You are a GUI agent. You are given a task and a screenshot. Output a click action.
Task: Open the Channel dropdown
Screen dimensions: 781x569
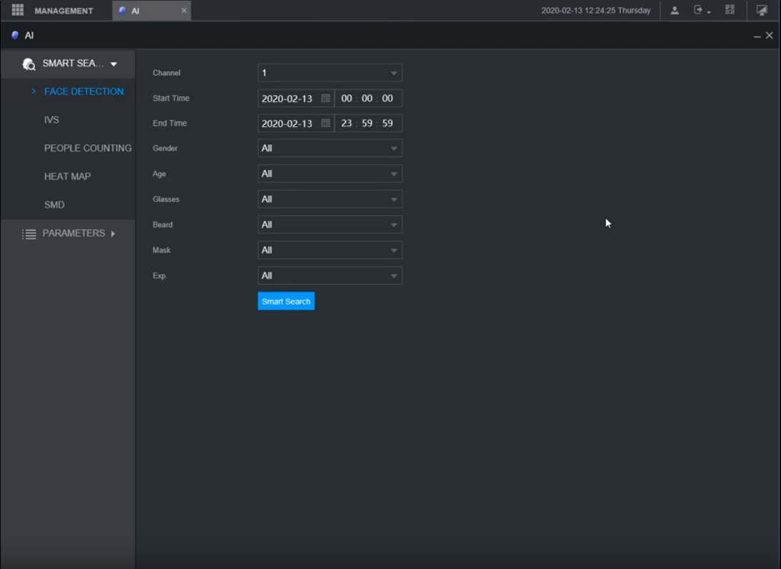(x=330, y=73)
